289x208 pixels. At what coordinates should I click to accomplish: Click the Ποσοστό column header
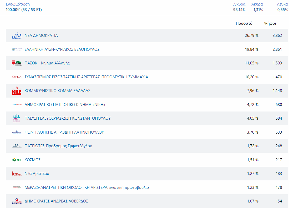pos(244,23)
